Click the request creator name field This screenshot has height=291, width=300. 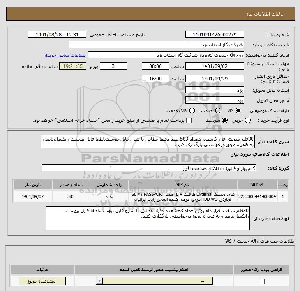pos(166,55)
